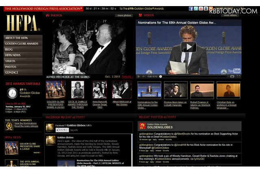
Task: Open the Facebook icon in the top bar
Action: 191,9
